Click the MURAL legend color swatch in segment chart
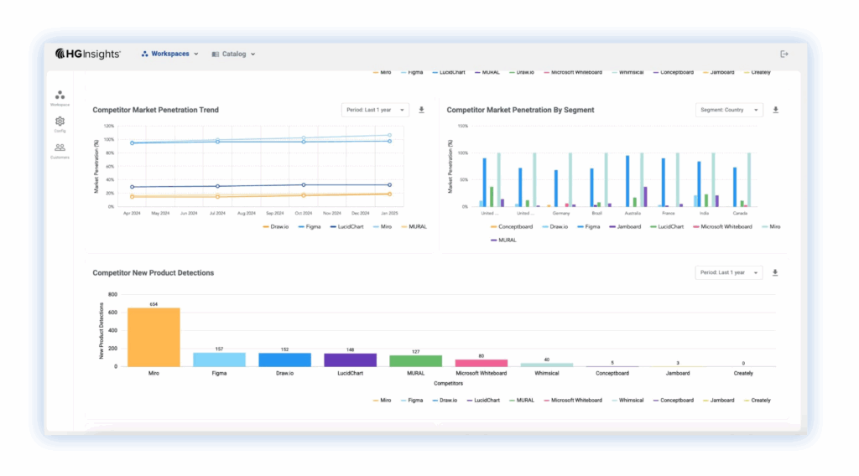The width and height of the screenshot is (859, 476). click(492, 241)
